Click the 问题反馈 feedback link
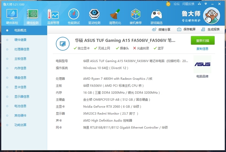Image resolution: width=226 pixels, height=152 pixels. click(188, 4)
